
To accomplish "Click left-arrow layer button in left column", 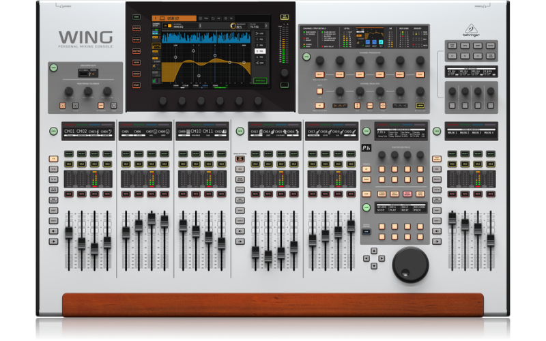I will pyautogui.click(x=53, y=231).
